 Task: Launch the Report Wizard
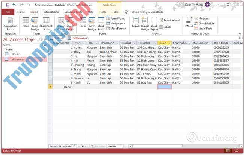click(170, 20)
